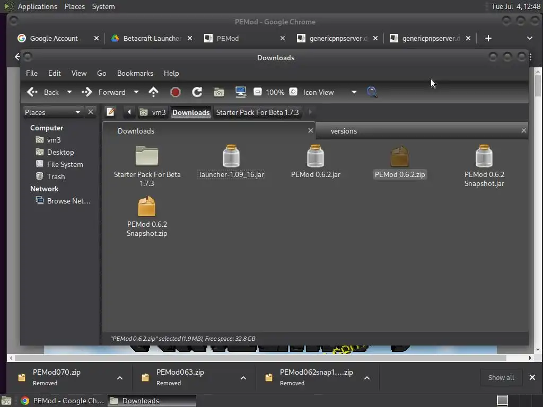Show desktop via taskbar icon
543x407 pixels.
point(6,401)
